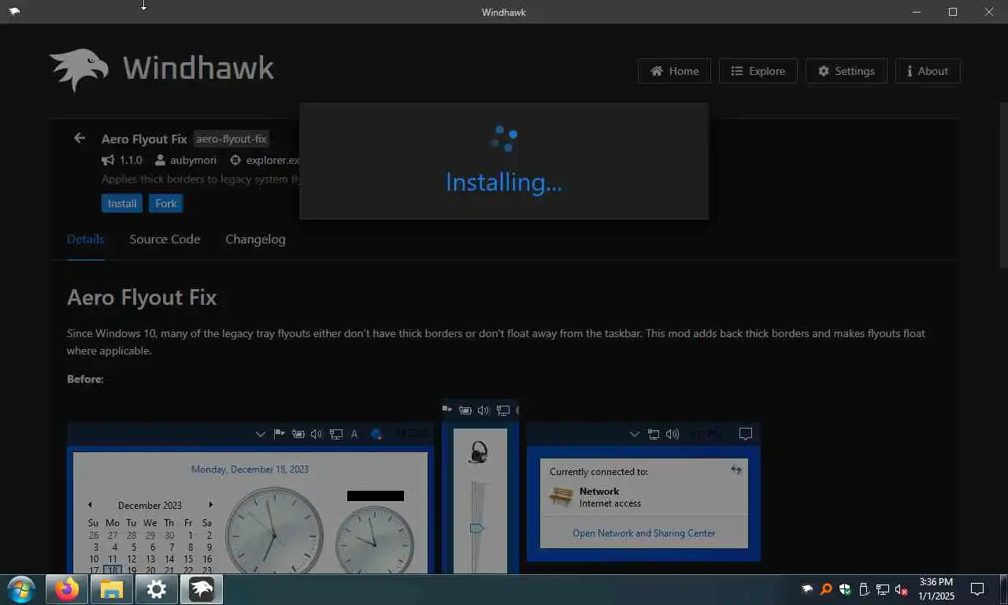Switch to the Details tab
1008x605 pixels.
pos(86,239)
